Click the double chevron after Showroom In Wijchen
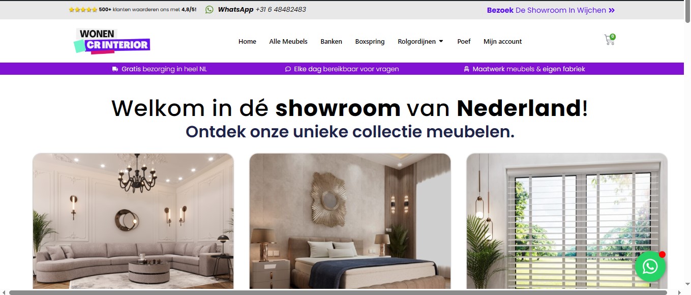 [612, 10]
